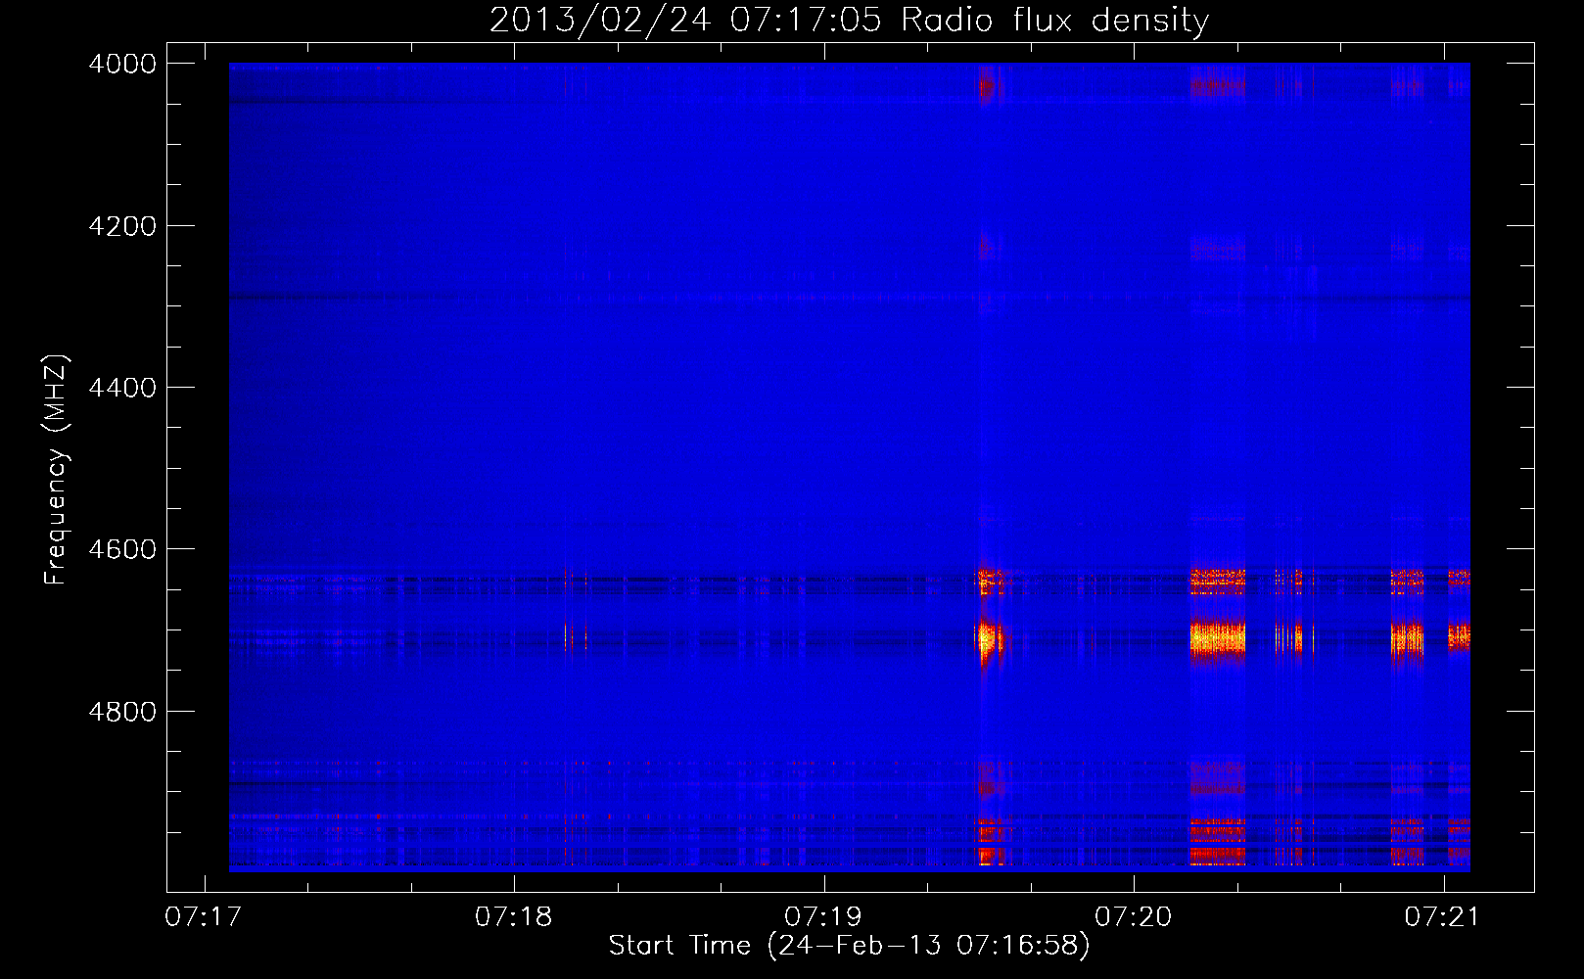1584x979 pixels.
Task: Click the wide yellow burst after 07:20 at 4700 MHz
Action: click(1217, 639)
